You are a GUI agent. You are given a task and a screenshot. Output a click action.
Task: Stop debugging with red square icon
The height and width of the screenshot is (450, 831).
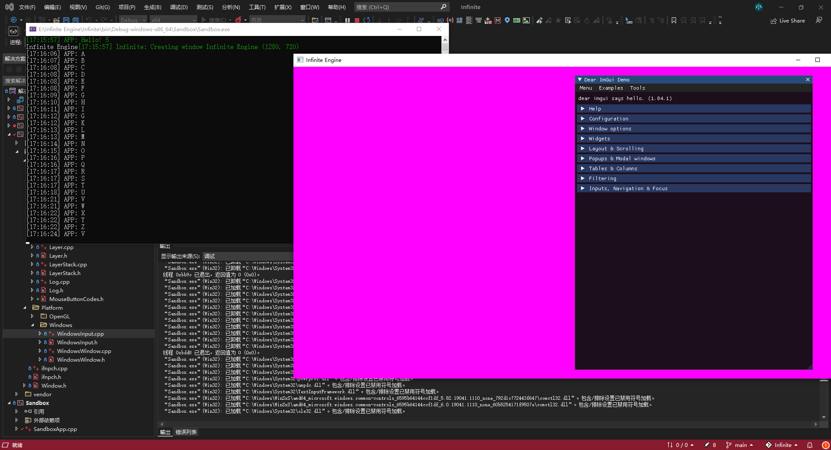[x=357, y=20]
